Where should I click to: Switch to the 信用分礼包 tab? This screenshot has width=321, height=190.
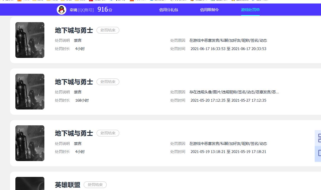click(168, 10)
